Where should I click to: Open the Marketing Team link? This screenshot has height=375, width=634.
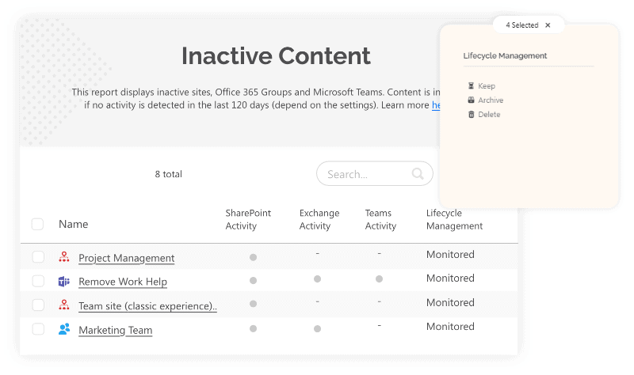pos(116,330)
